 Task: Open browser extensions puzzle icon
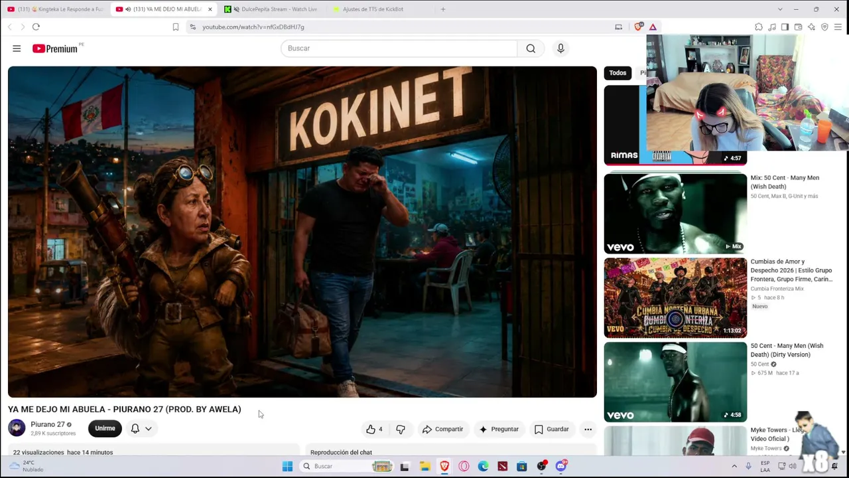(x=759, y=27)
